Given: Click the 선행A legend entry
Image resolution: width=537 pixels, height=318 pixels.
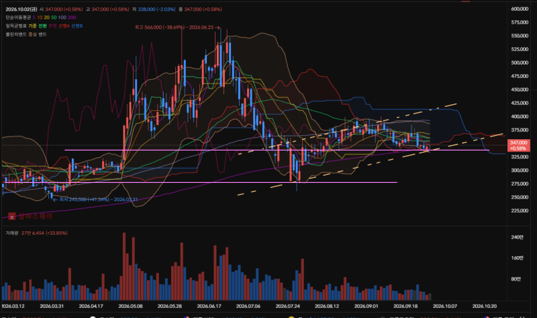Looking at the screenshot, I should [x=64, y=26].
